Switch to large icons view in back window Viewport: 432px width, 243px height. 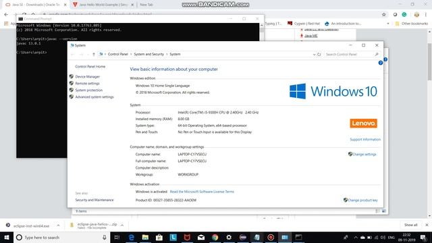coord(384,211)
